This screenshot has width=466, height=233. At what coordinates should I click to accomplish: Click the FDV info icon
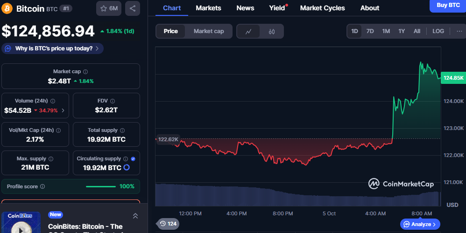pyautogui.click(x=112, y=101)
